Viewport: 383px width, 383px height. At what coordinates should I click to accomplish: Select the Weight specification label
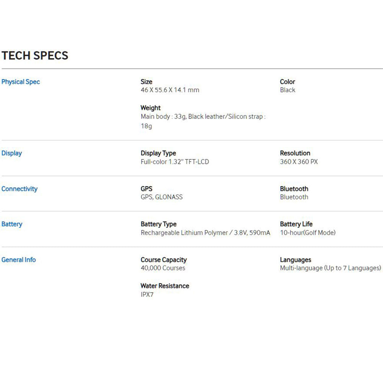(x=151, y=108)
